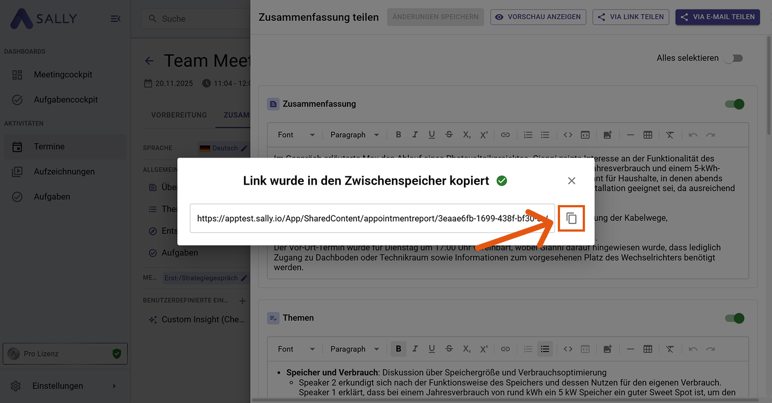Insert link in Zusammenfassung editor toolbar
The height and width of the screenshot is (403, 772).
(x=505, y=135)
